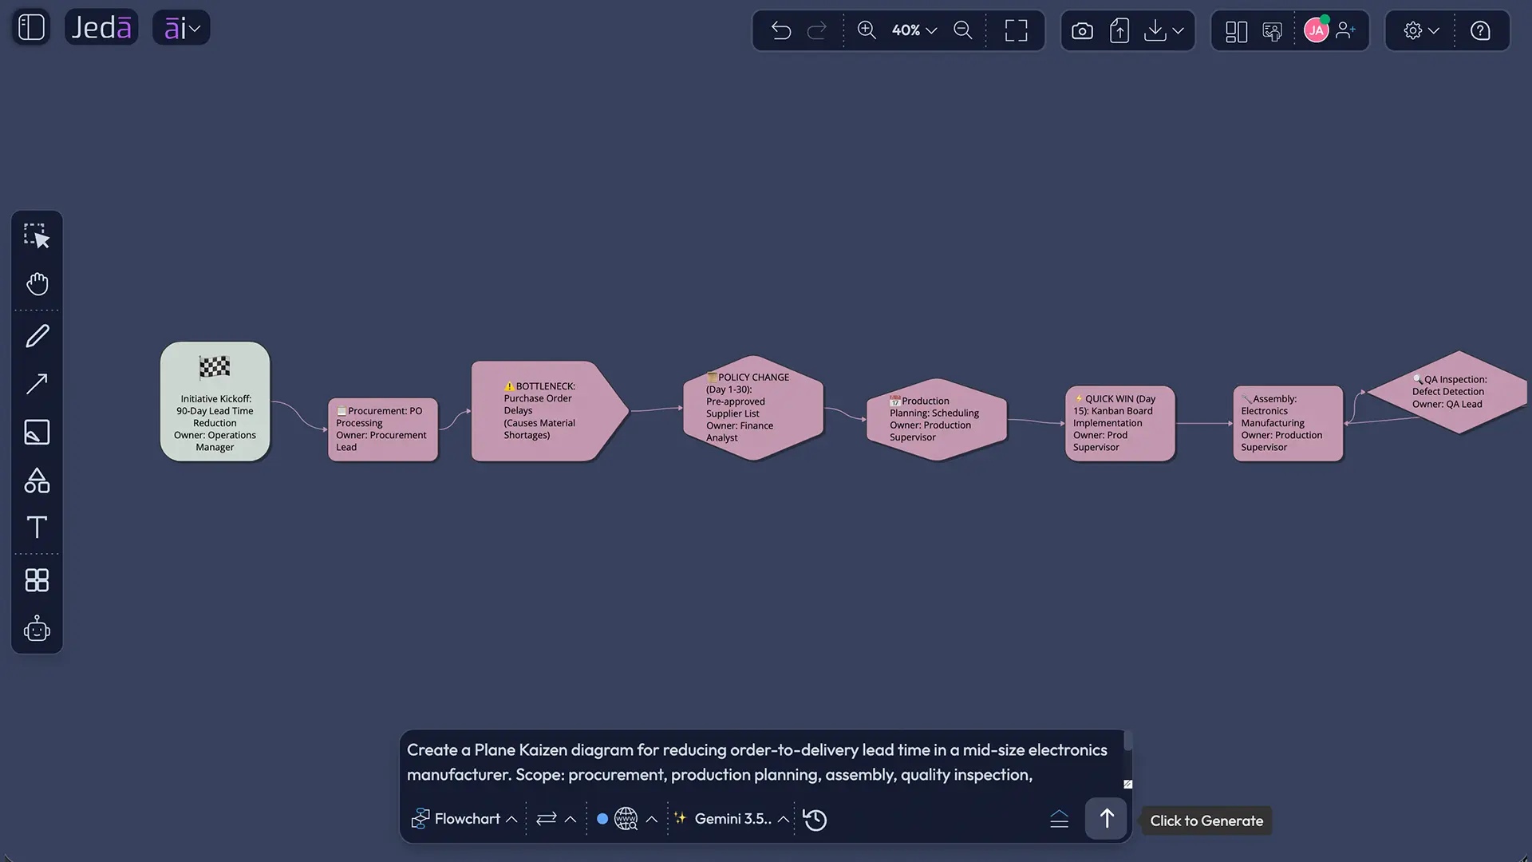
Task: Open the help question mark icon
Action: pos(1480,30)
